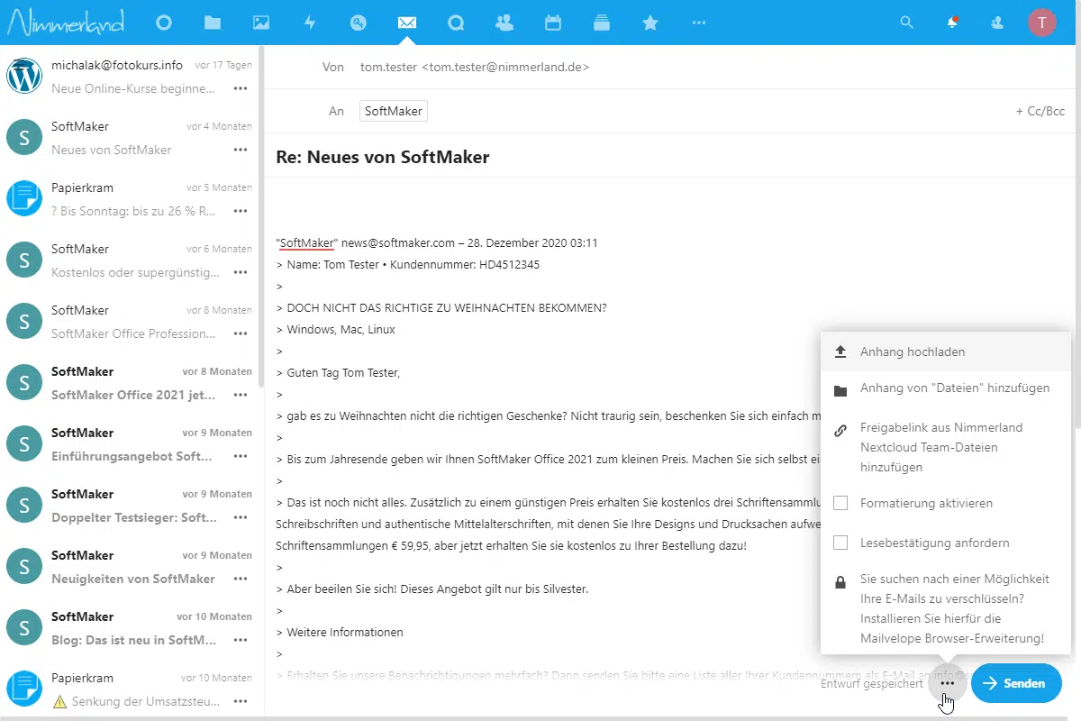Image resolution: width=1081 pixels, height=721 pixels.
Task: Open message Blog: Das ist neu in SoftM...
Action: coord(131,627)
